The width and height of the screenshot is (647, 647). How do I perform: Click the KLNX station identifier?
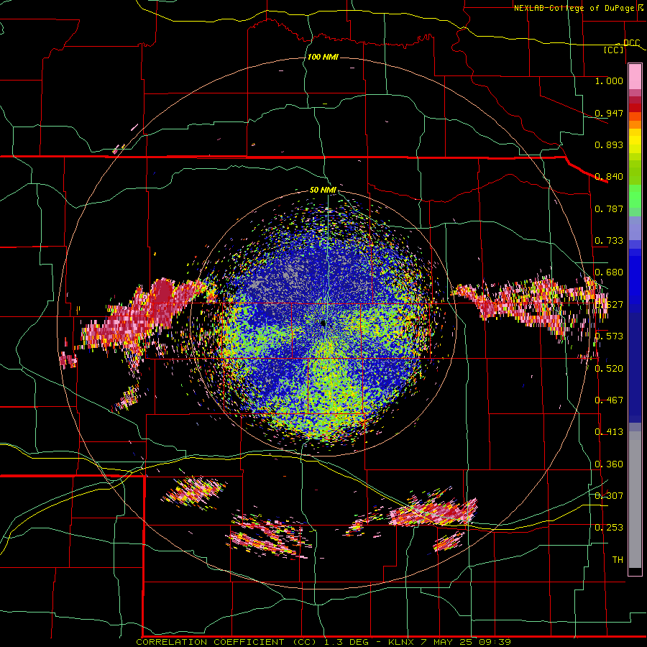[x=400, y=642]
